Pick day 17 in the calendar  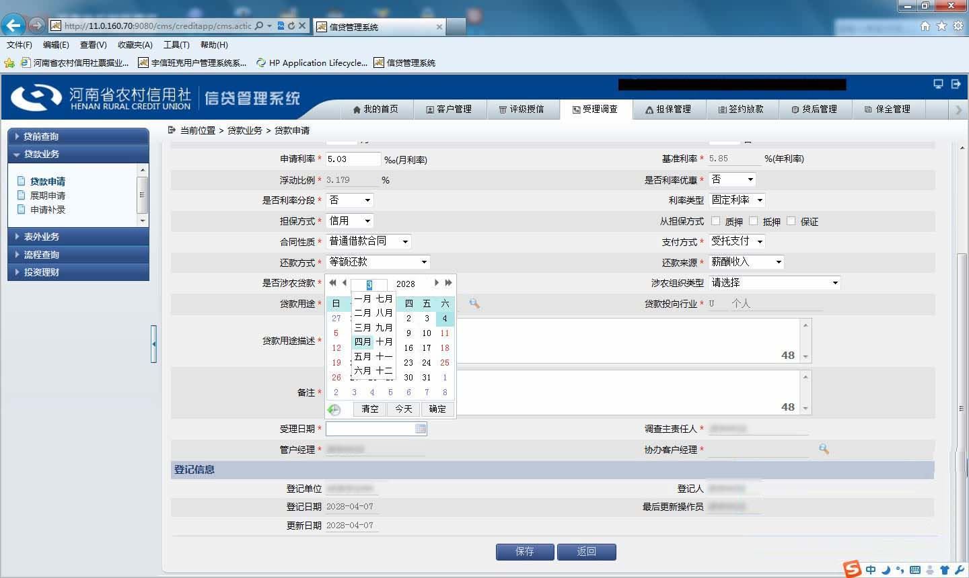[x=427, y=348]
